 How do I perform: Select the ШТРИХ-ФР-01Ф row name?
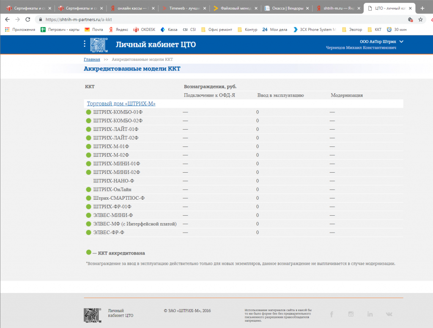(112, 206)
